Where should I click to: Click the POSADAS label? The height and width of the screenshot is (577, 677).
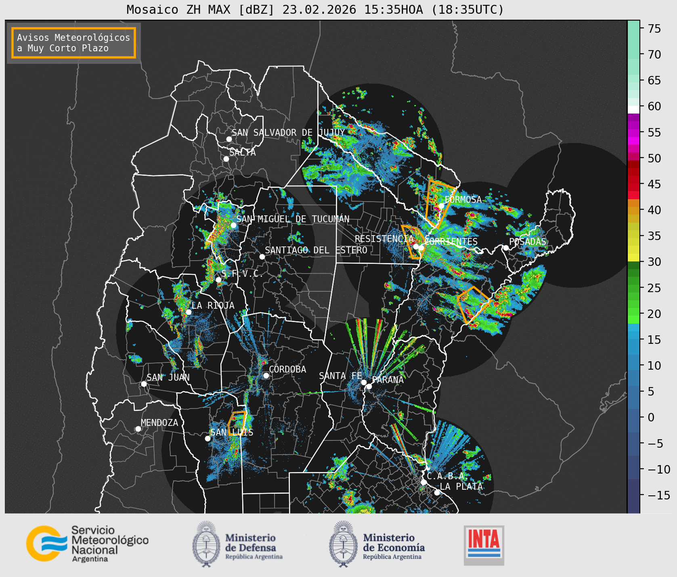528,242
